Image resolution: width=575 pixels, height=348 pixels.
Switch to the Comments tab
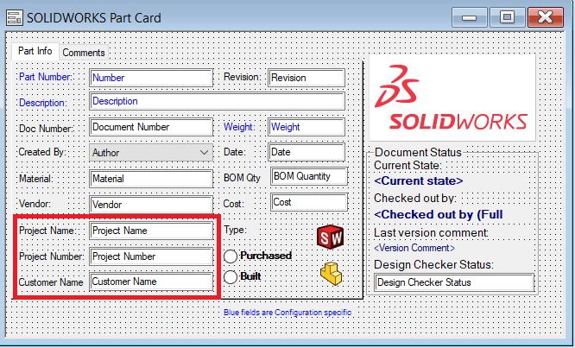[84, 53]
